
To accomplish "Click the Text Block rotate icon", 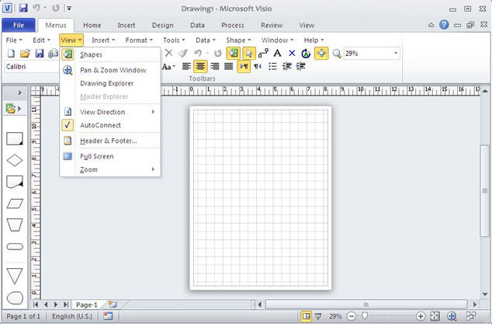I will 306,54.
